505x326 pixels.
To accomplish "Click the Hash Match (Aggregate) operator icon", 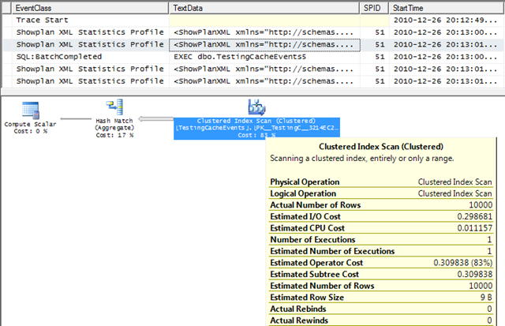I will click(x=114, y=108).
